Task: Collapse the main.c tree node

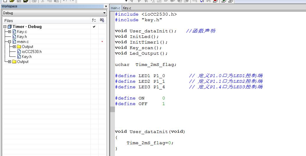Action: coord(9,42)
